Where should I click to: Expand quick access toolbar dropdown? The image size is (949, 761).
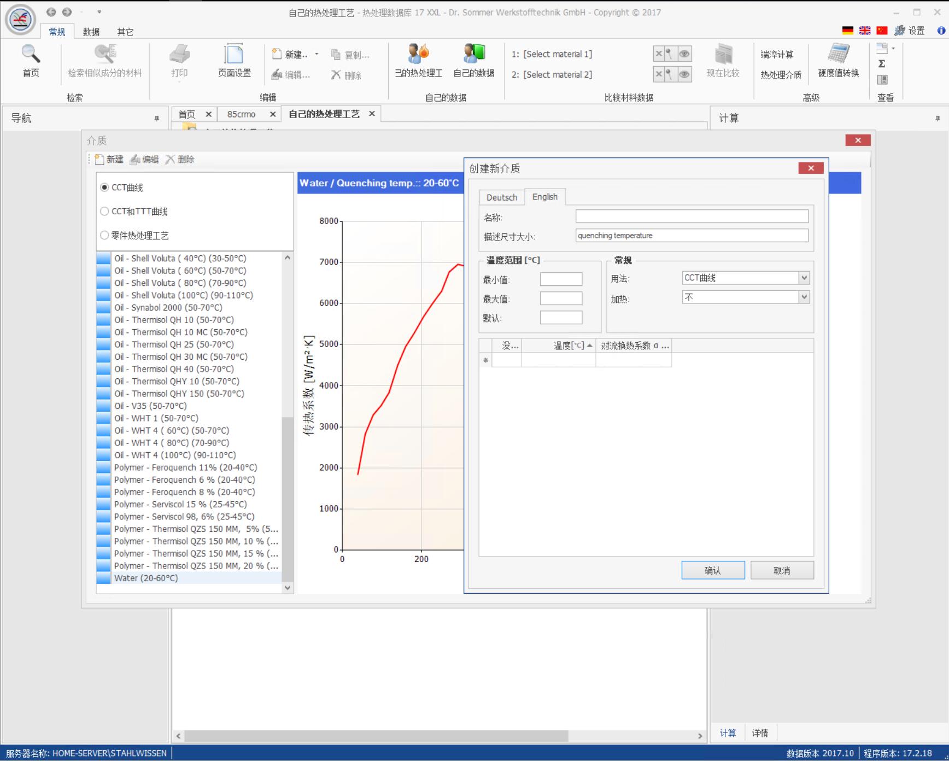click(99, 11)
